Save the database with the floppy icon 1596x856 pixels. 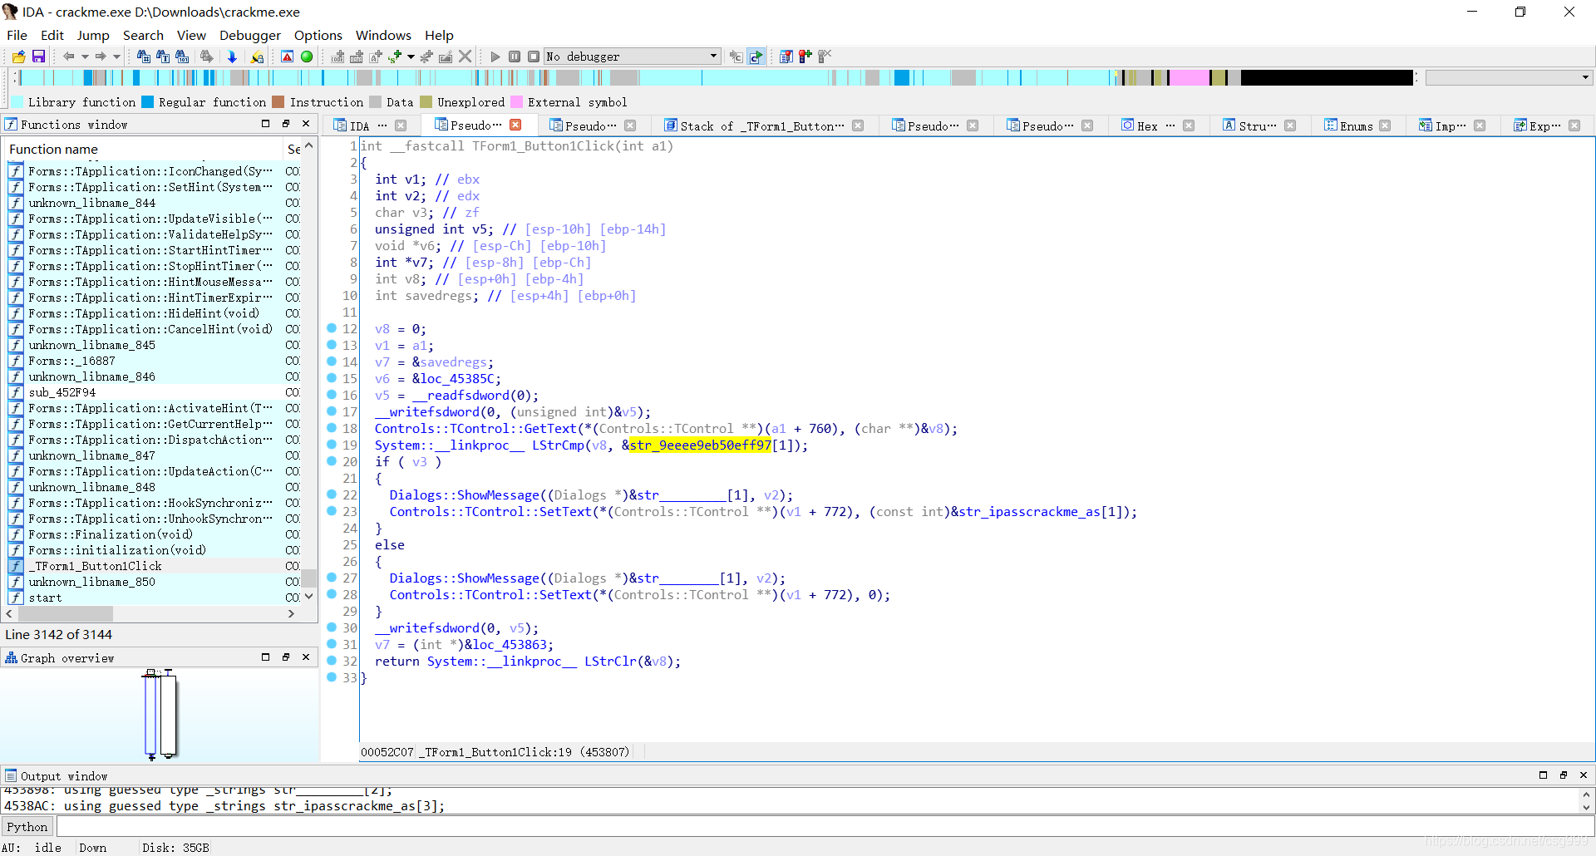pos(38,57)
